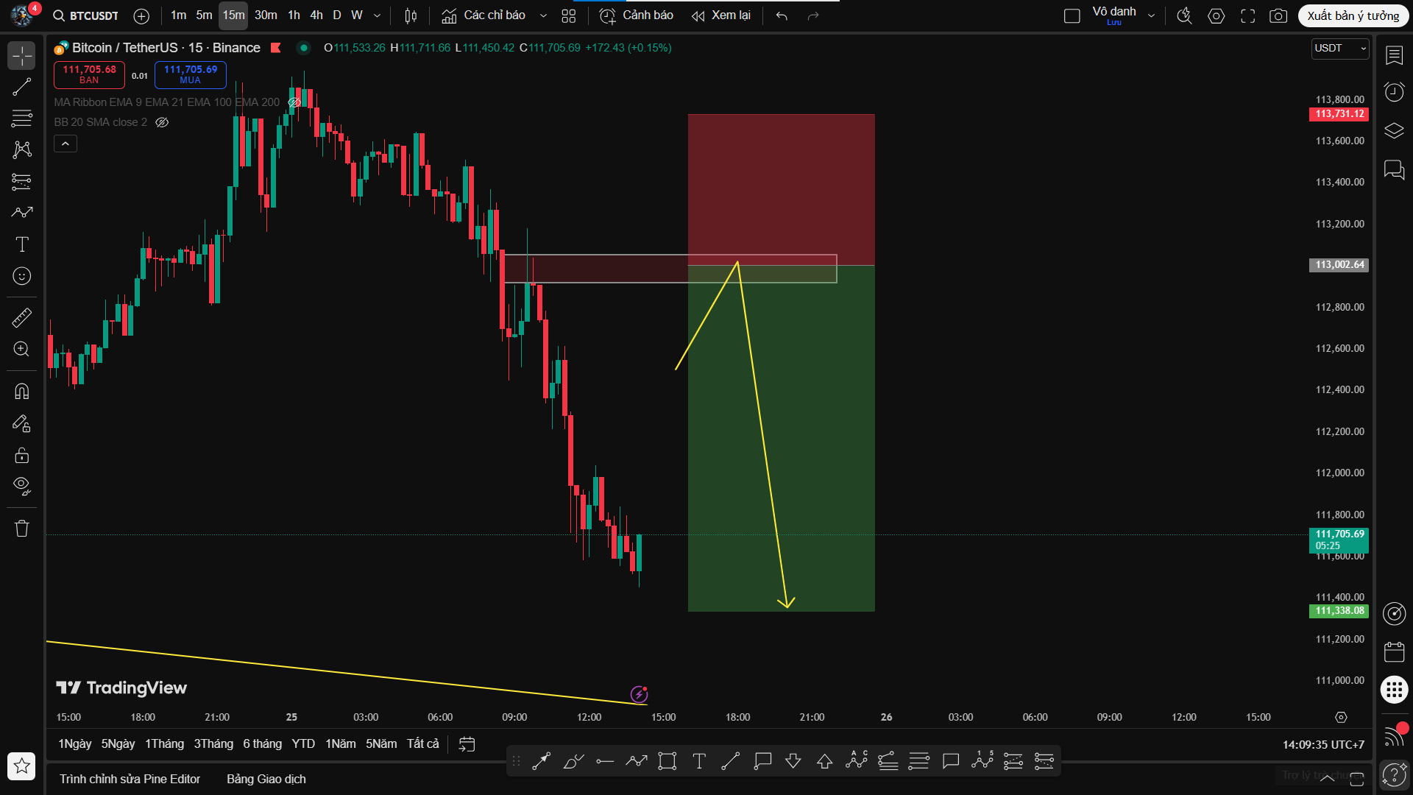Enable magnet mode in left toolbar
The image size is (1413, 795).
[x=22, y=390]
